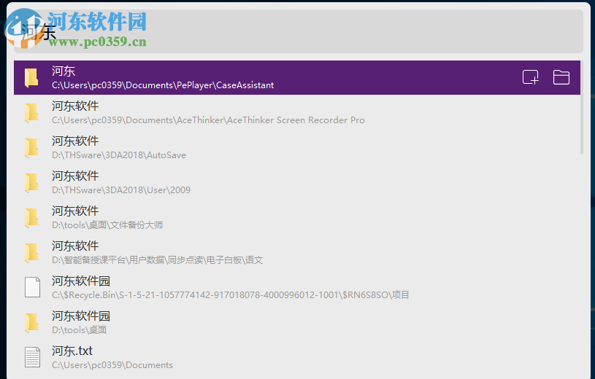
Task: Open the 河东软件园 folder in D:\tools\桌面
Action: coord(297,323)
